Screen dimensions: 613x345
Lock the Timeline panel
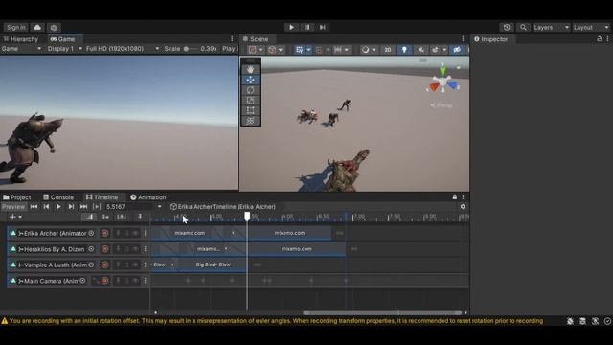(x=455, y=197)
